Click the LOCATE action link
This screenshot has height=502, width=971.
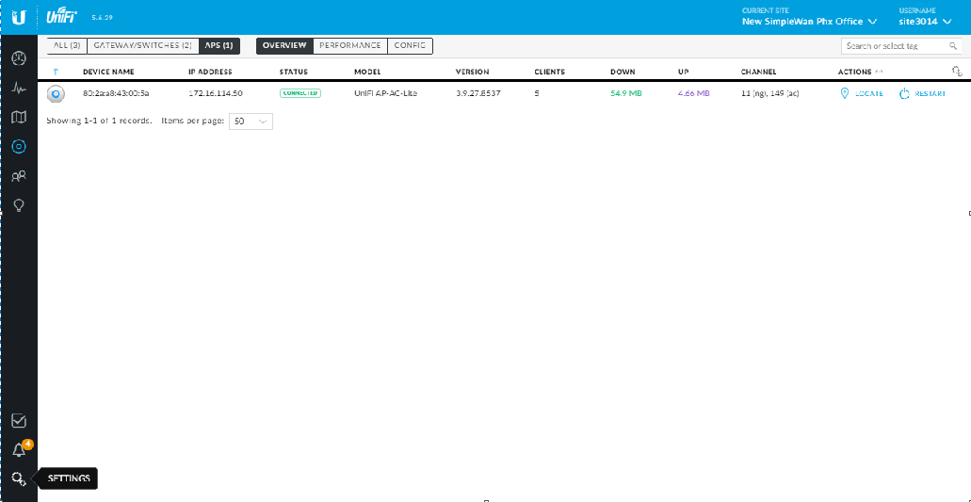tap(869, 93)
